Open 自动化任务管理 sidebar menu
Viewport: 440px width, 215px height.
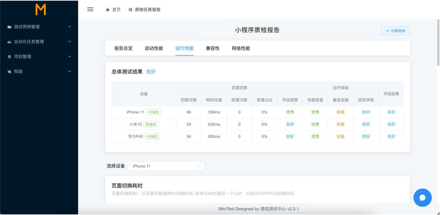[x=39, y=42]
